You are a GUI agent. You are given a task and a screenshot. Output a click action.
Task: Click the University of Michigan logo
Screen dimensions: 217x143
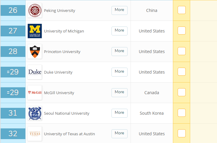(x=35, y=31)
